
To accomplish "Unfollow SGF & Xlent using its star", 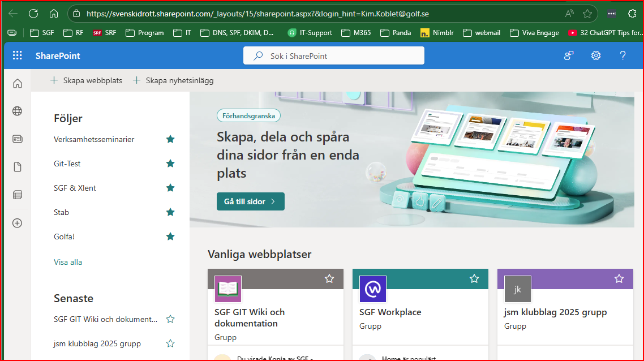I will (170, 188).
